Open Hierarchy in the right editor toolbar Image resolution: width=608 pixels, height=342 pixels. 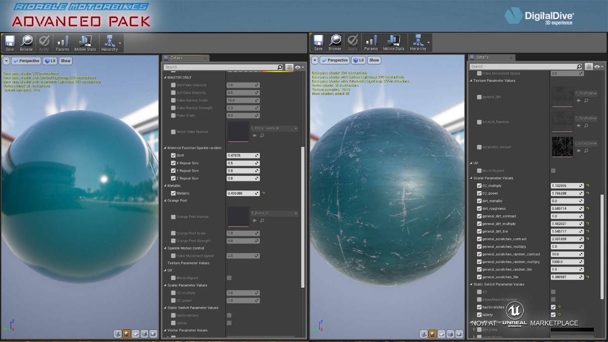pos(418,43)
